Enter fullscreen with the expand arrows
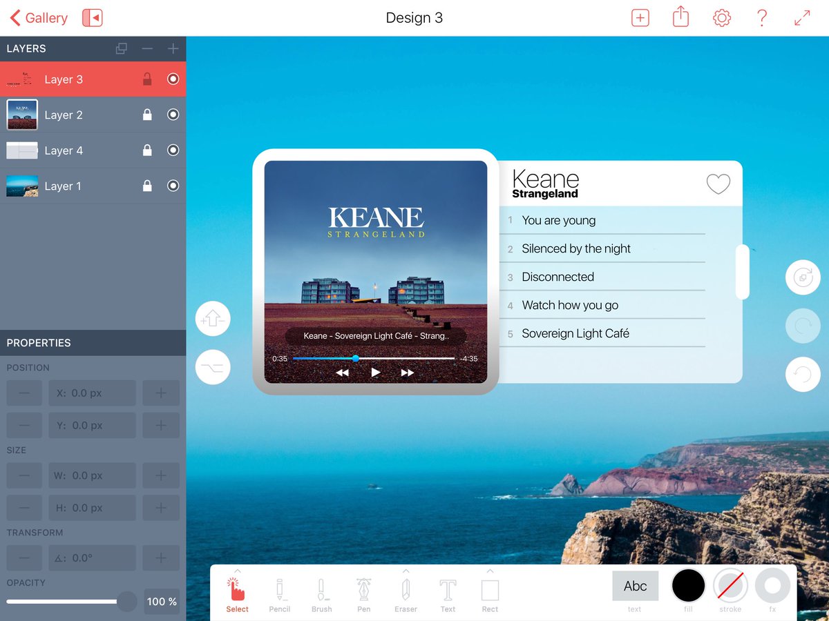 tap(802, 18)
